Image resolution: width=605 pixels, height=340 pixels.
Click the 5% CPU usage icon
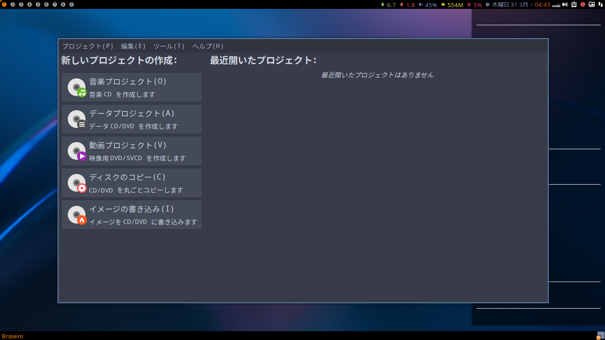coord(469,4)
